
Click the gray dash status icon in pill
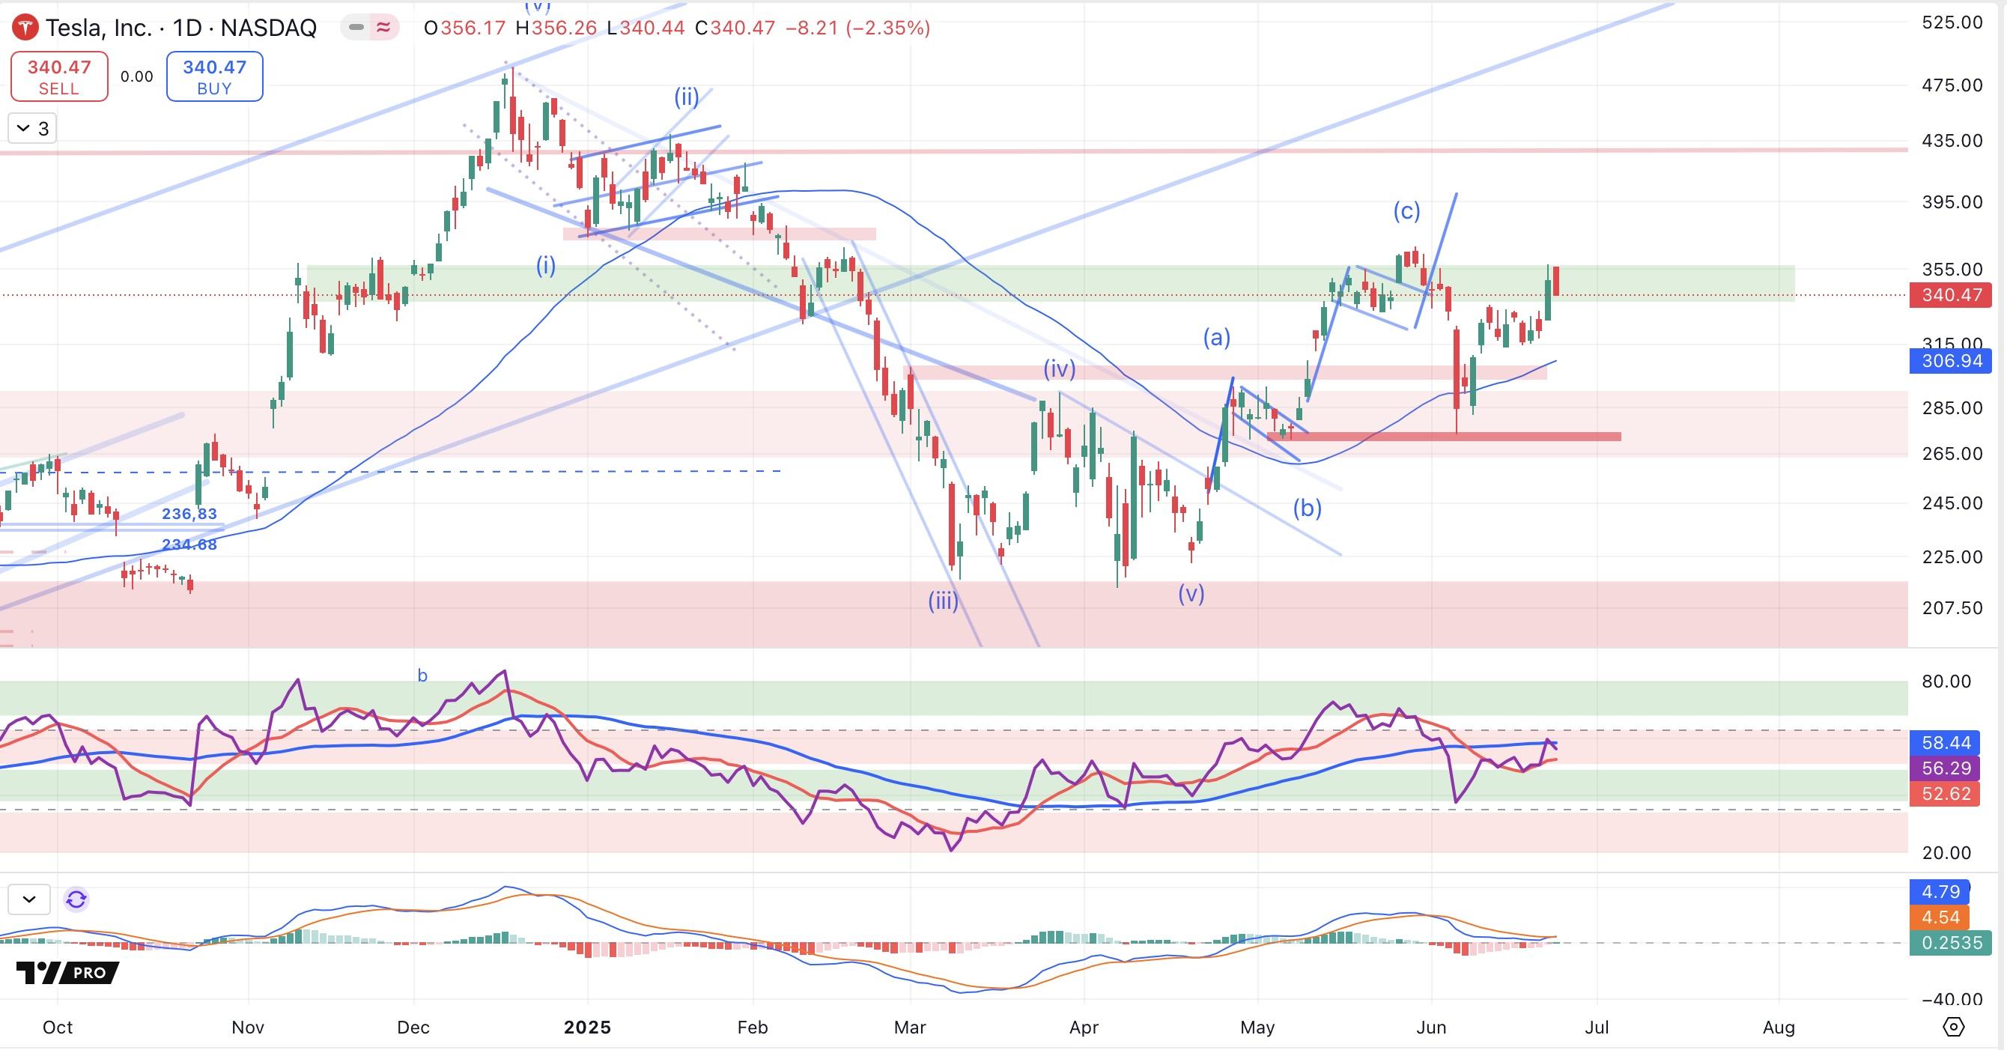[356, 27]
